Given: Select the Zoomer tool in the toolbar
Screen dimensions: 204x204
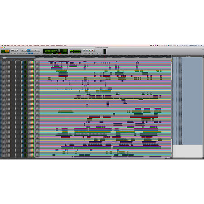Looking at the screenshot, I should pyautogui.click(x=22, y=50).
